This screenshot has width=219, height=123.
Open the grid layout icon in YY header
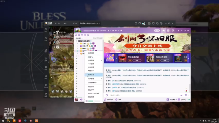(168, 31)
